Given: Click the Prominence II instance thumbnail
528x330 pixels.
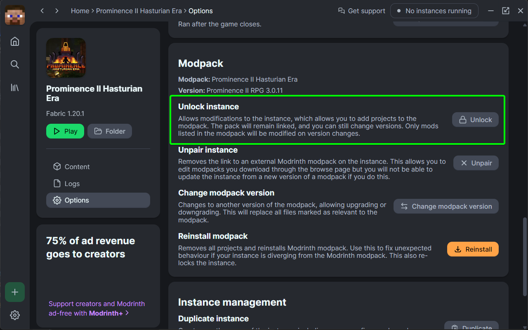Looking at the screenshot, I should [66, 58].
